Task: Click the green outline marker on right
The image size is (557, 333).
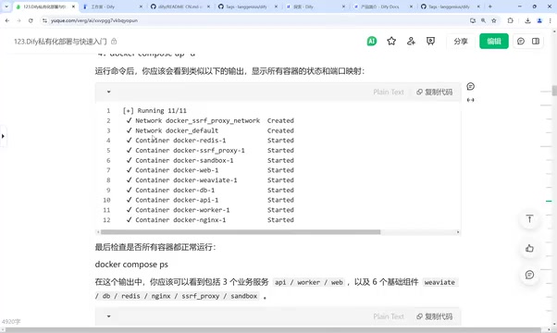Action: pyautogui.click(x=549, y=202)
